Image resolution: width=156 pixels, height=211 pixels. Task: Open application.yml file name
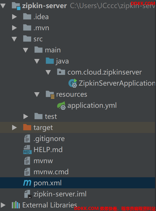coord(92,105)
